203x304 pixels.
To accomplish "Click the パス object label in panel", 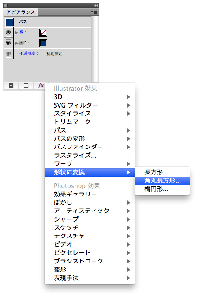I will point(23,22).
